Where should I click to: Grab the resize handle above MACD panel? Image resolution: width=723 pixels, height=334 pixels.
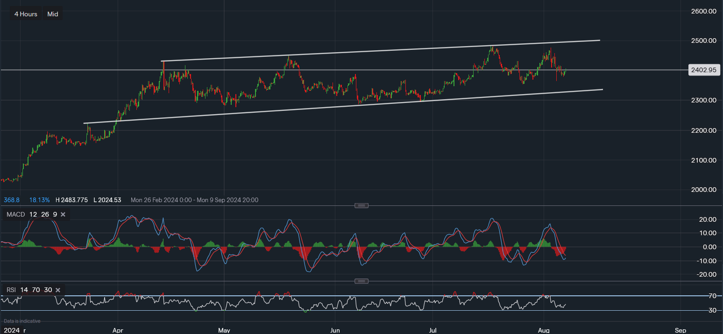(361, 205)
